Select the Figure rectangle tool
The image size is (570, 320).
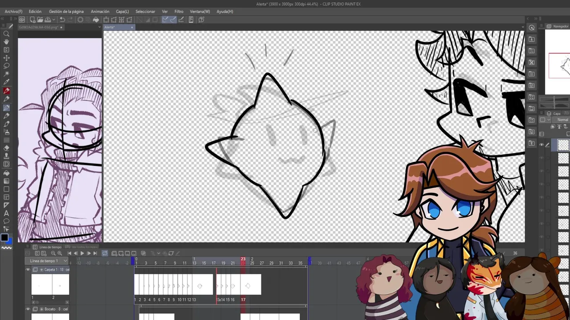[6, 189]
